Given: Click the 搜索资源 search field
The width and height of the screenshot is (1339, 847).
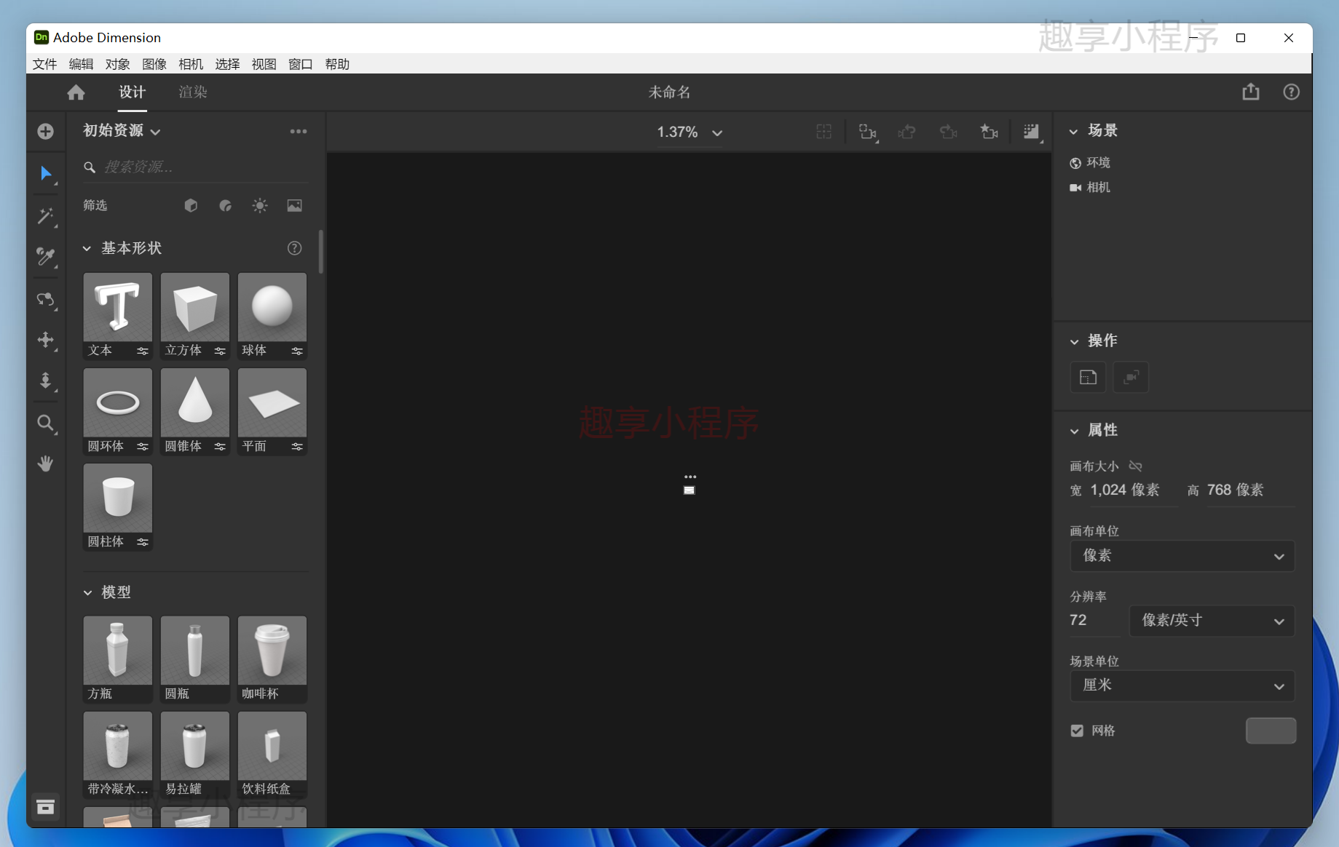Looking at the screenshot, I should [197, 167].
